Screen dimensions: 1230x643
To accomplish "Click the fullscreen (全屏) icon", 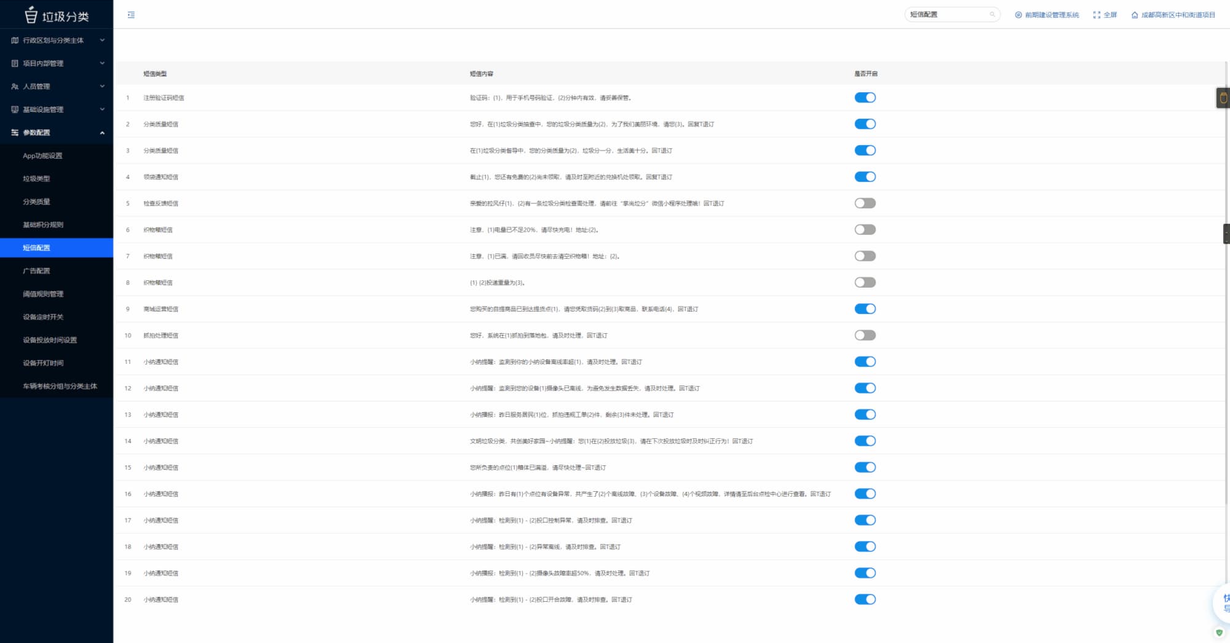I will [x=1097, y=15].
